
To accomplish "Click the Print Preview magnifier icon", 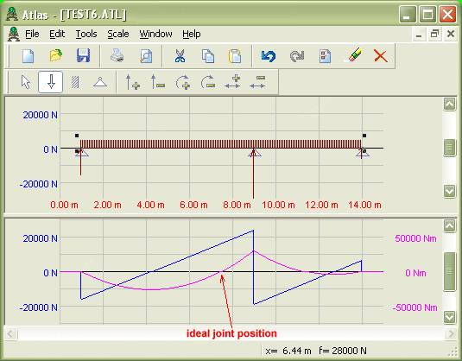I will point(146,55).
